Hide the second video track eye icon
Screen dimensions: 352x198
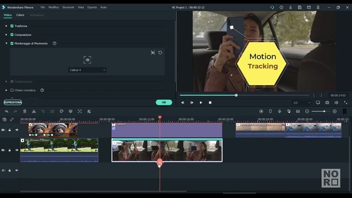point(17,150)
